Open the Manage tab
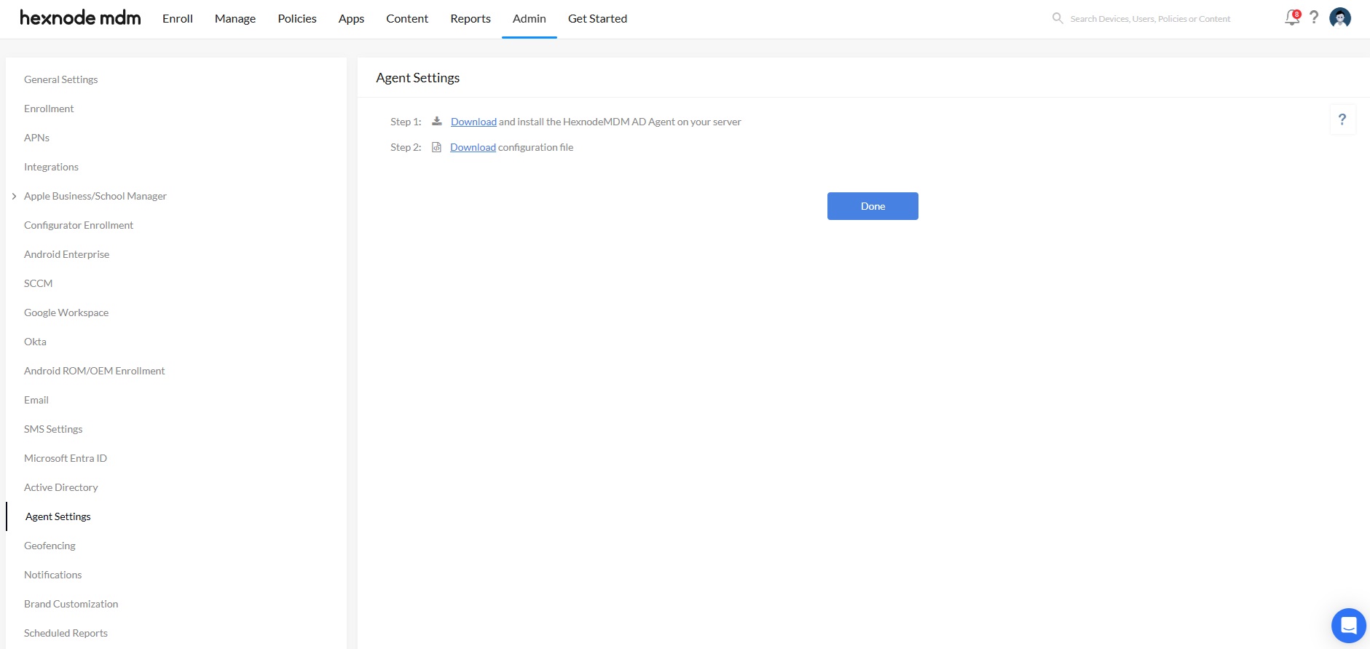 click(235, 19)
